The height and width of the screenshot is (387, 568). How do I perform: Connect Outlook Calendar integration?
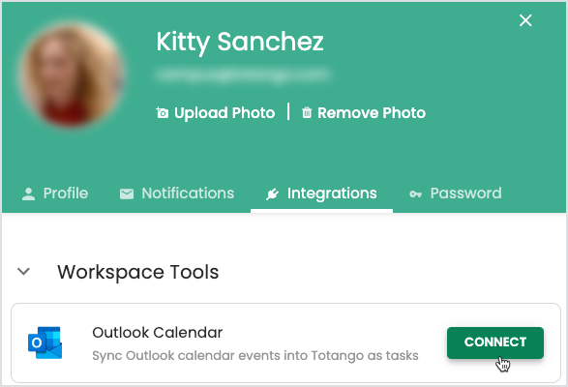coord(495,342)
